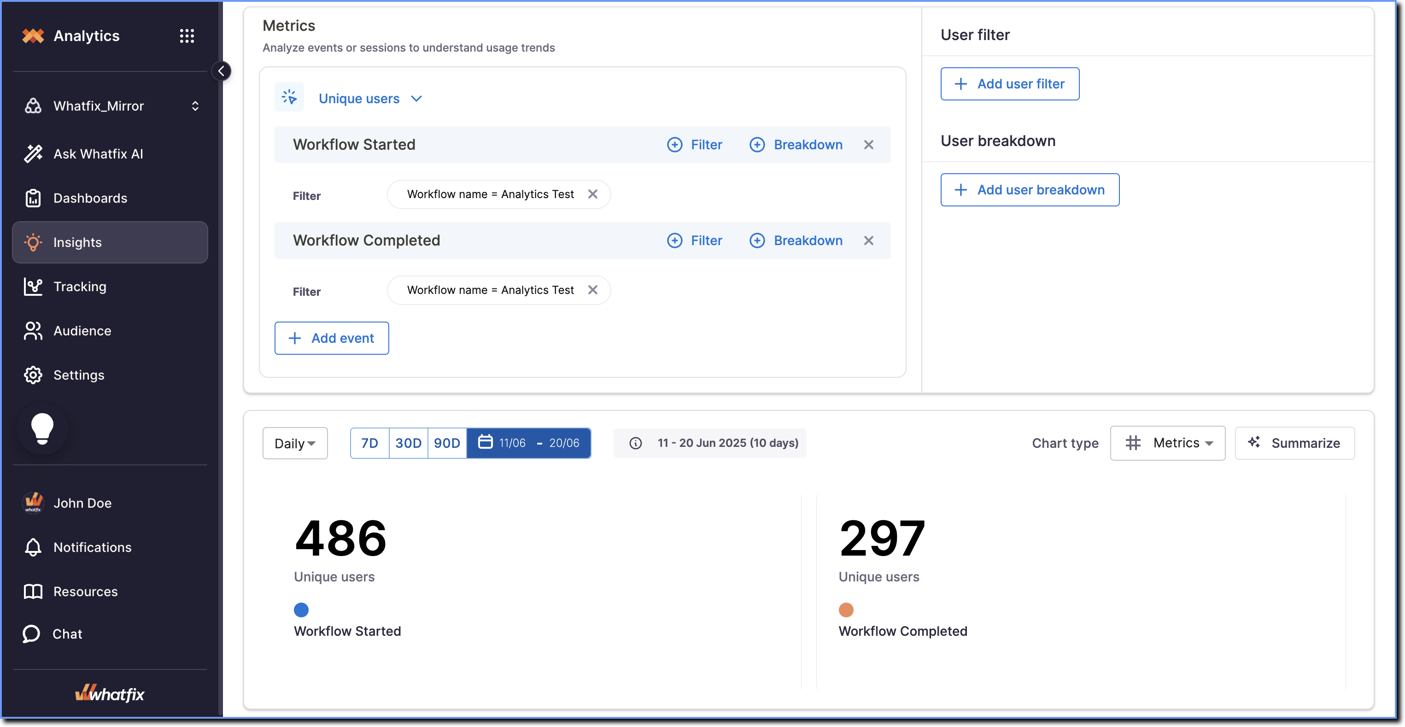Click the round lightbulb tips button
The height and width of the screenshot is (727, 1405).
pyautogui.click(x=42, y=428)
